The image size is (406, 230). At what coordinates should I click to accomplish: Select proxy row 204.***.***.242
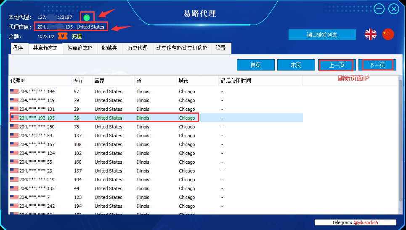156,206
